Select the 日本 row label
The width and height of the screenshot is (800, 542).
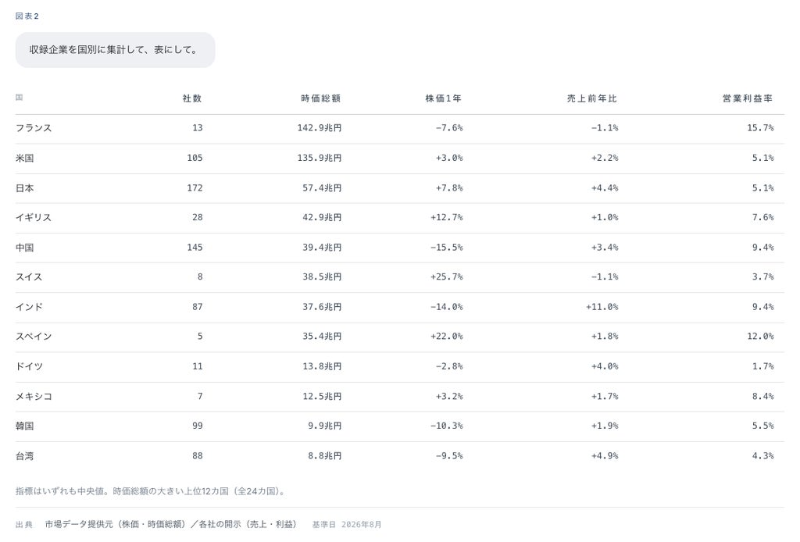[24, 188]
